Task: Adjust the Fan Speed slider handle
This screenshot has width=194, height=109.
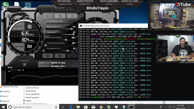Action: pyautogui.click(x=68, y=51)
